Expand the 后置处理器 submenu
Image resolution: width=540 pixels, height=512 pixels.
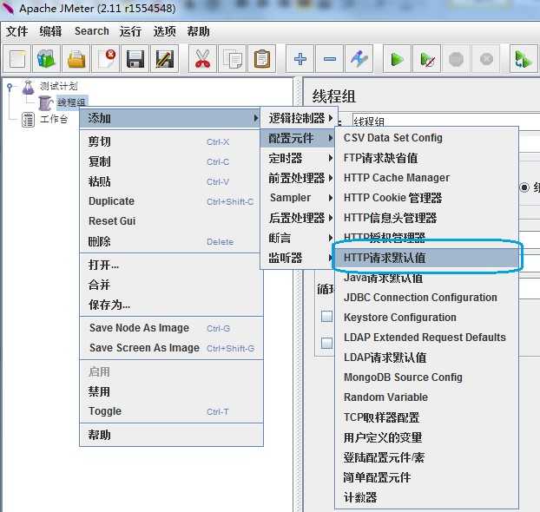coord(299,218)
